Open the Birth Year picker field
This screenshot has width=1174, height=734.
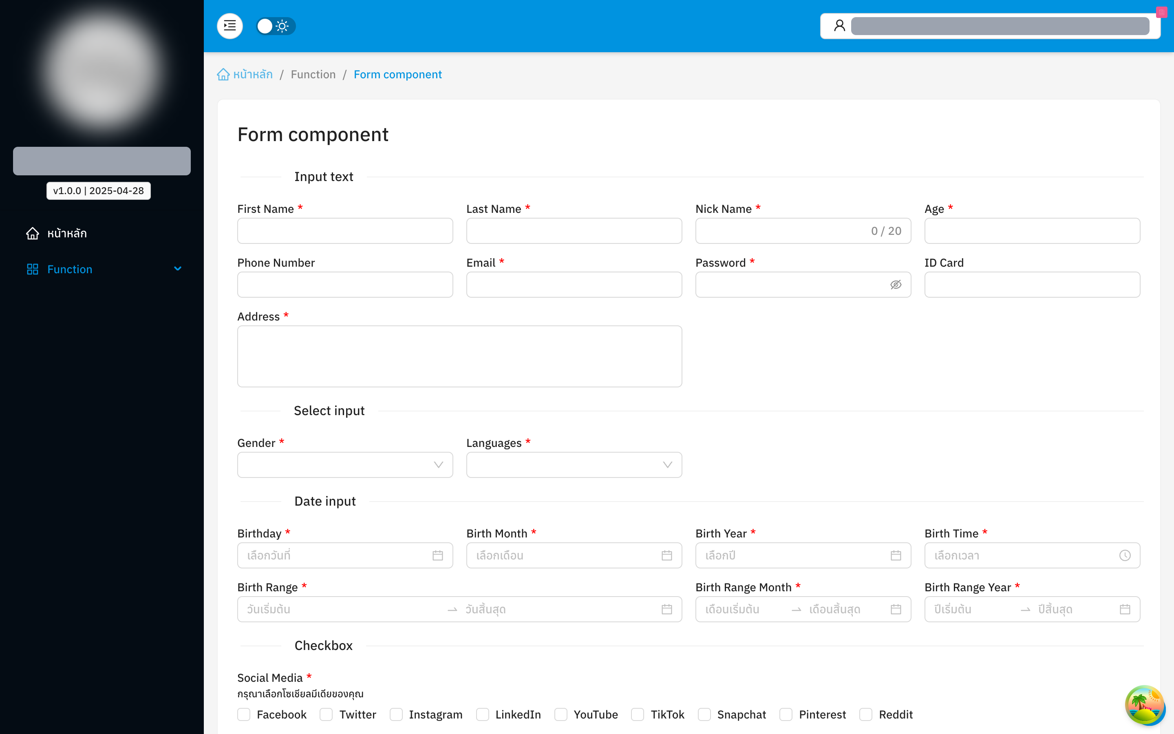pos(803,555)
